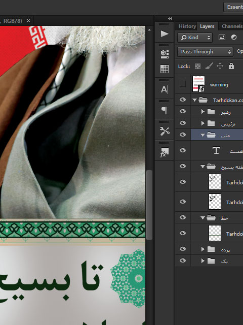
Task: Hide the هفته بسیج group
Action: 183,166
